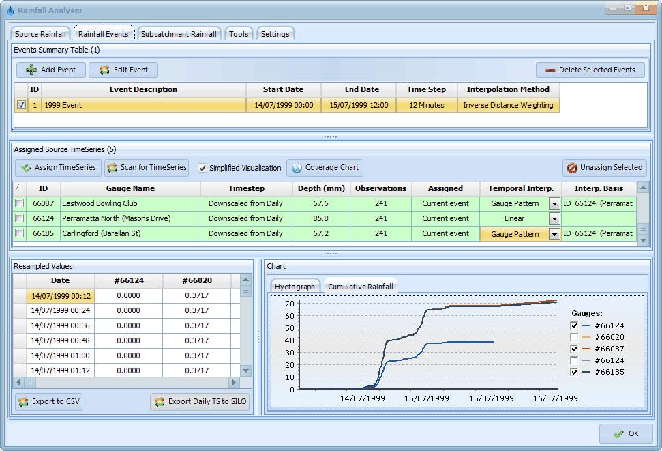The height and width of the screenshot is (451, 662).
Task: Click the Delete Selected Events minus icon
Action: (550, 70)
